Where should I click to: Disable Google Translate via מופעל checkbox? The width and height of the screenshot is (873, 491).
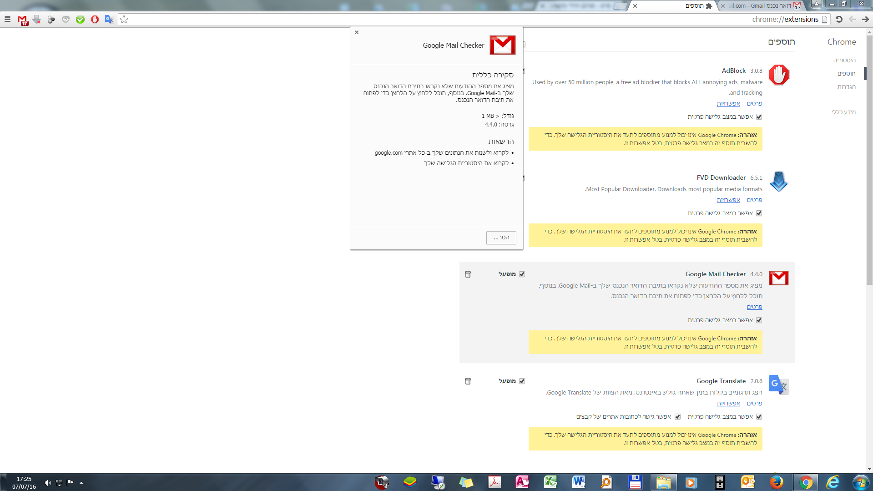[x=522, y=381]
